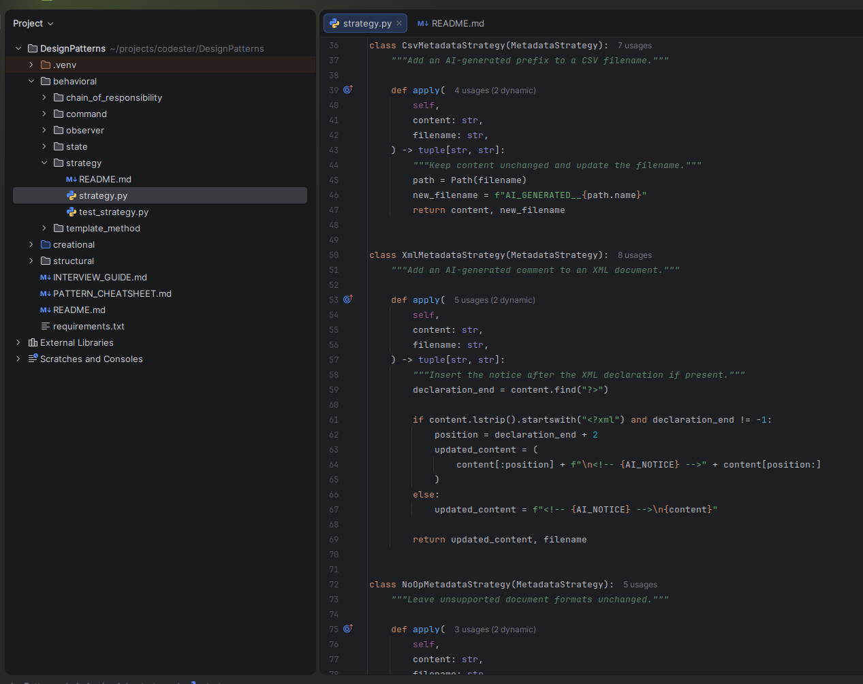Click the External Libraries icon
The image size is (863, 684).
coord(33,342)
